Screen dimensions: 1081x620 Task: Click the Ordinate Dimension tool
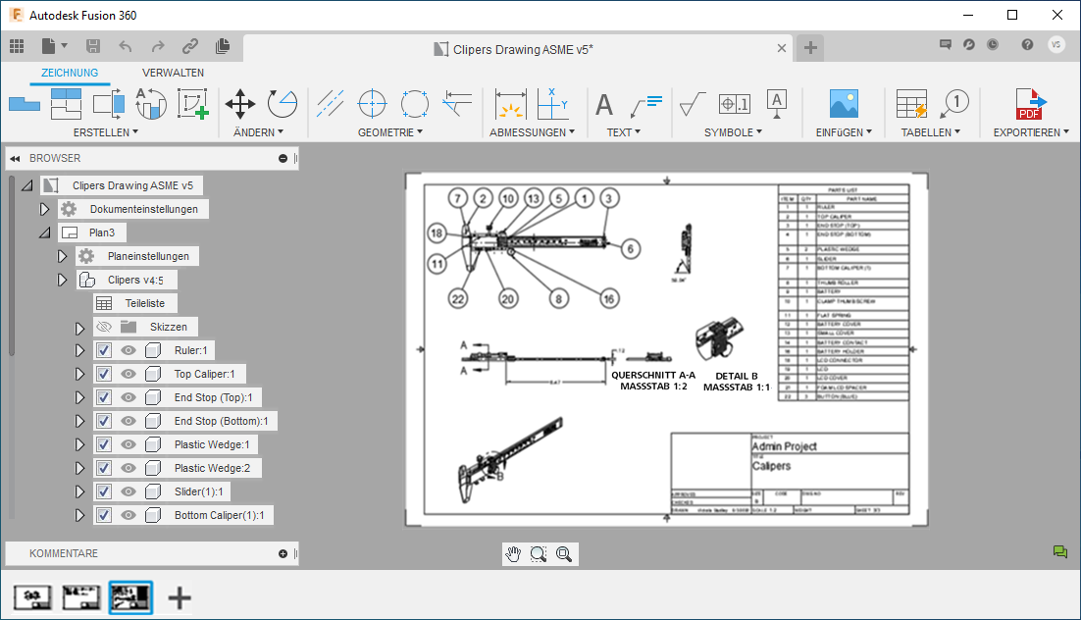coord(553,104)
